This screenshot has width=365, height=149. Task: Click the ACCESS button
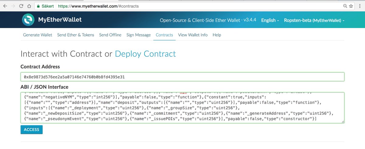pyautogui.click(x=32, y=130)
